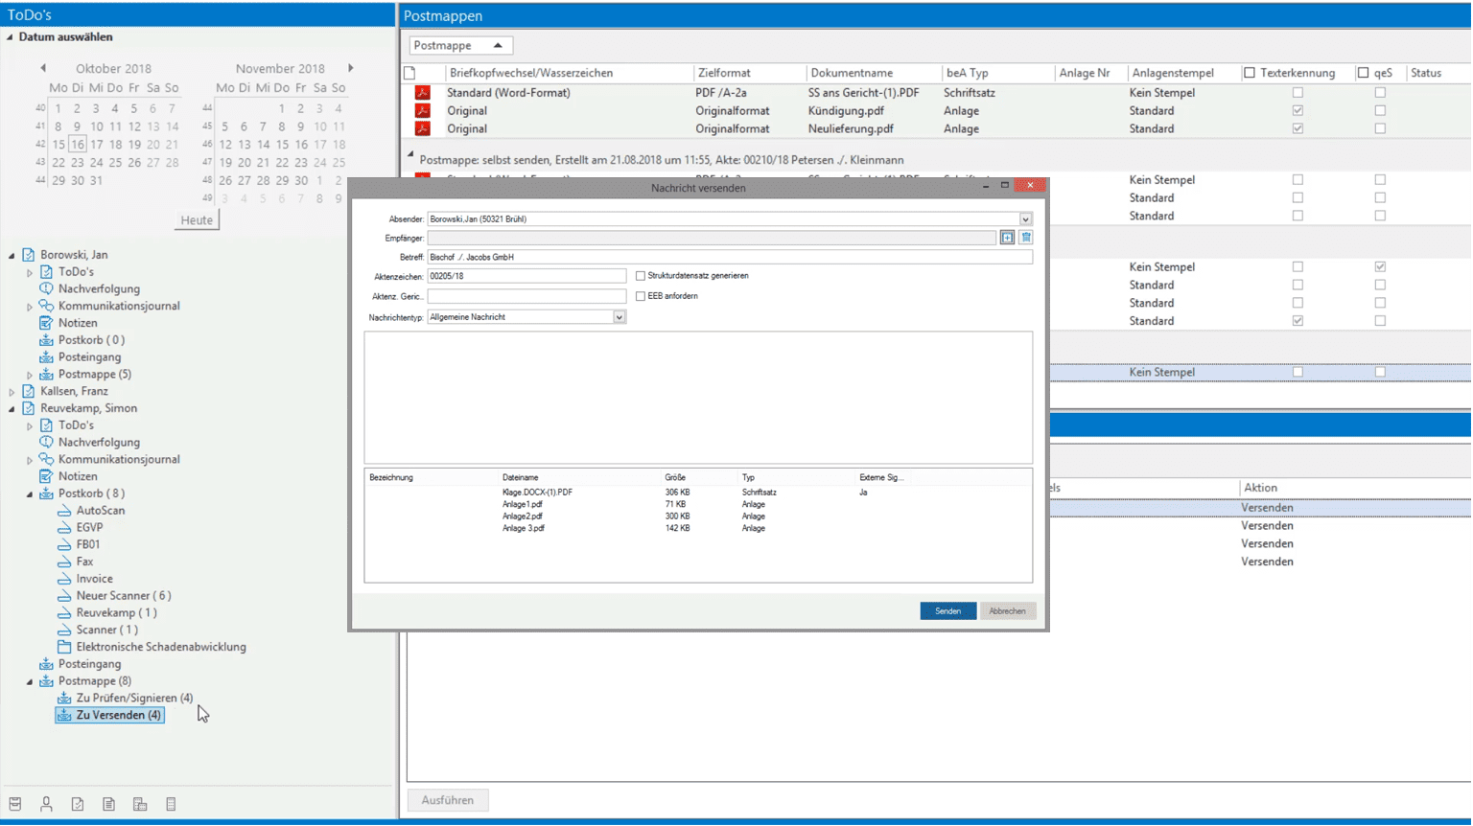The width and height of the screenshot is (1473, 826).
Task: Click the person icon in bottom toolbar
Action: tap(46, 805)
